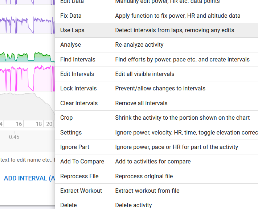Image resolution: width=258 pixels, height=209 pixels.
Task: Click on the green filled chart
Action: pos(22,58)
